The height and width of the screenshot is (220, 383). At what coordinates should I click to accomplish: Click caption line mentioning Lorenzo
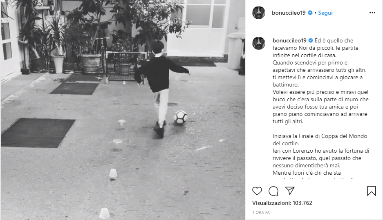321,151
